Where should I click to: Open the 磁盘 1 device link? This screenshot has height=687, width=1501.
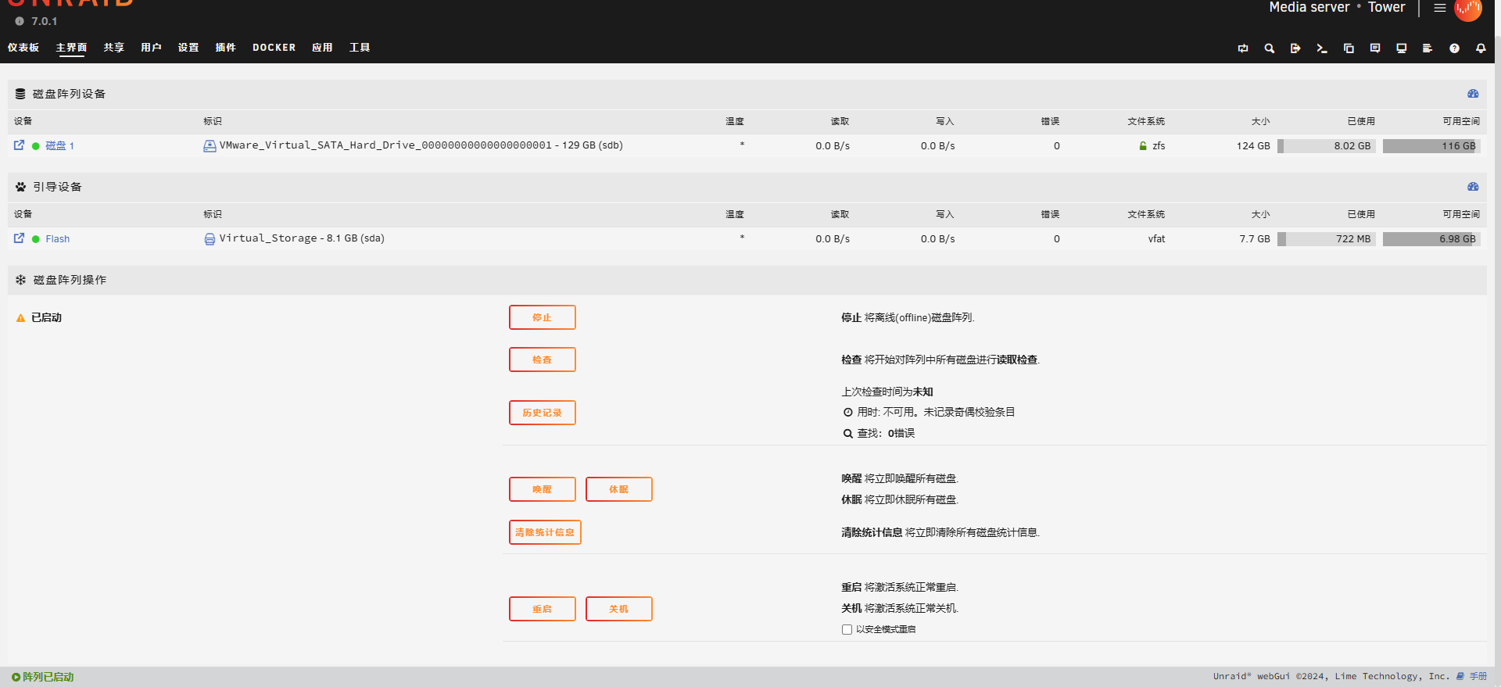point(59,146)
